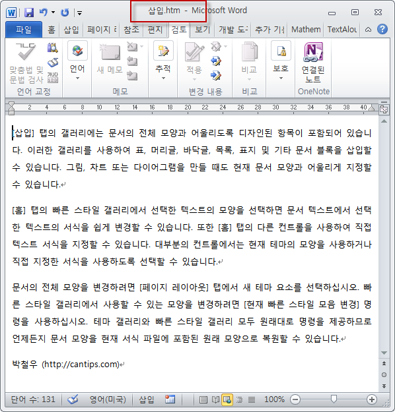Screen dimensions: 395x412
Task: Open the 개발 도구 (Developer) tab
Action: tap(233, 30)
